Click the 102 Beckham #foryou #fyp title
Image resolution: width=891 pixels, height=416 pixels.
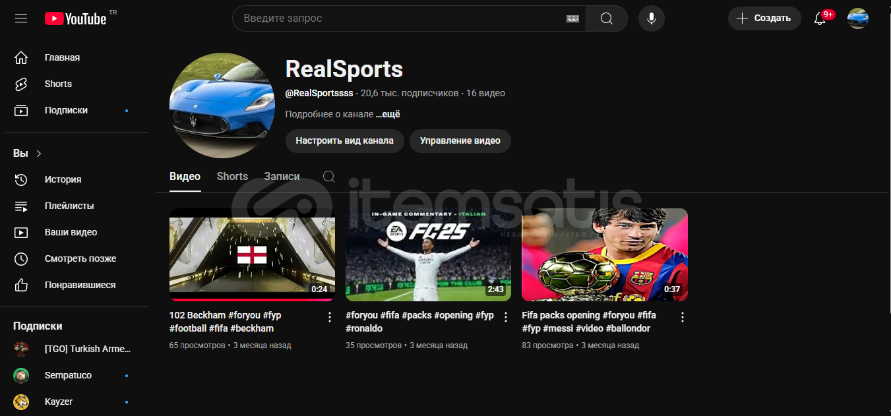(225, 322)
